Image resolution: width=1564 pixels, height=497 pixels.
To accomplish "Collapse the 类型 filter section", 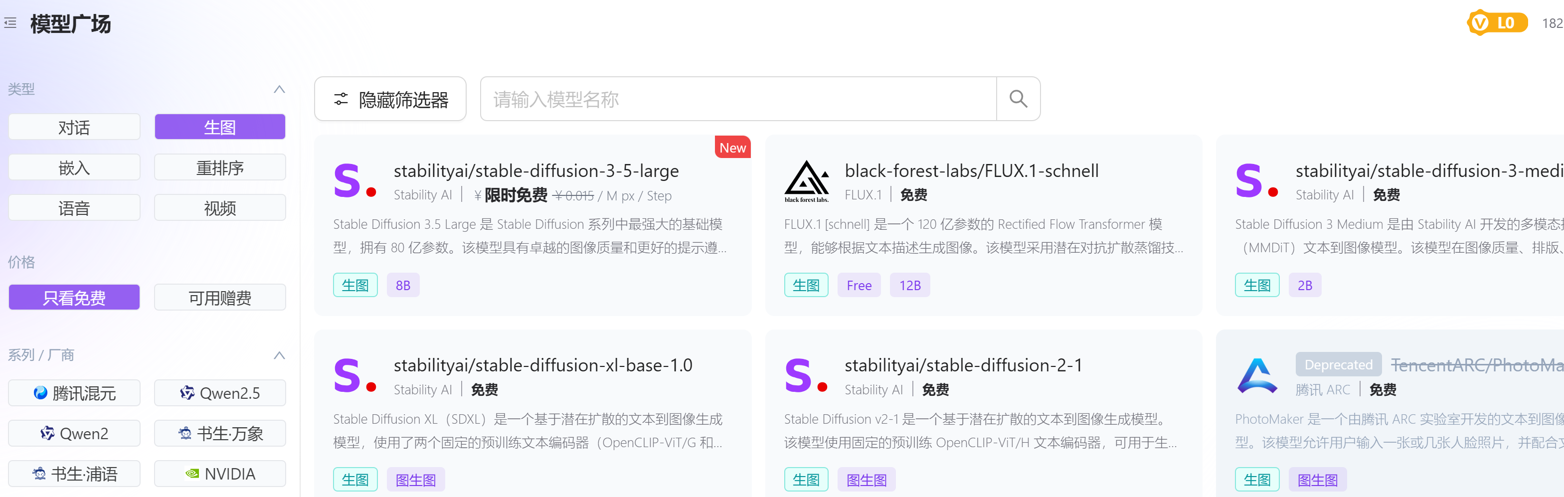I will [x=279, y=89].
